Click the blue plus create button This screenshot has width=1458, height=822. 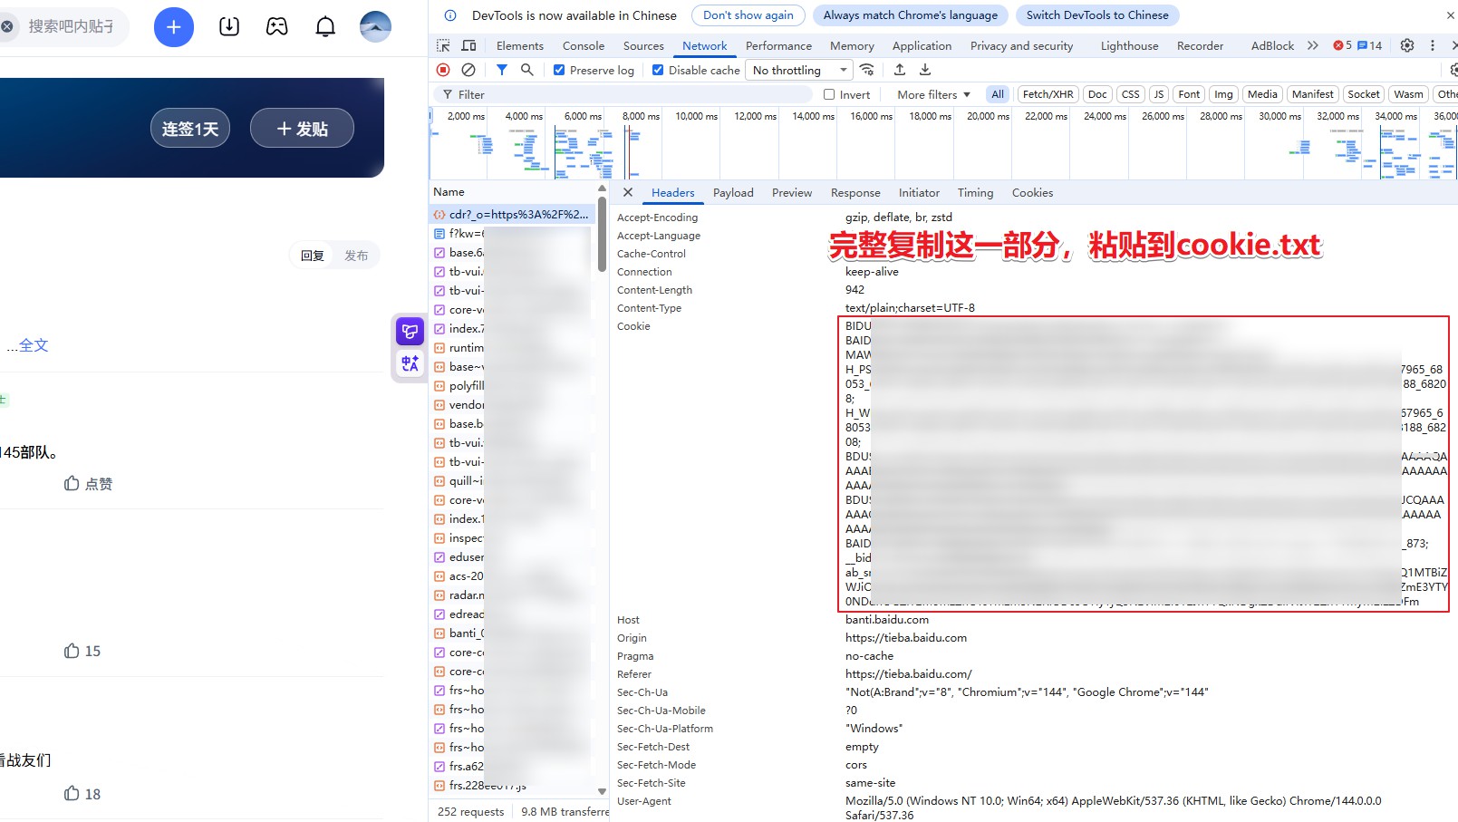174,27
